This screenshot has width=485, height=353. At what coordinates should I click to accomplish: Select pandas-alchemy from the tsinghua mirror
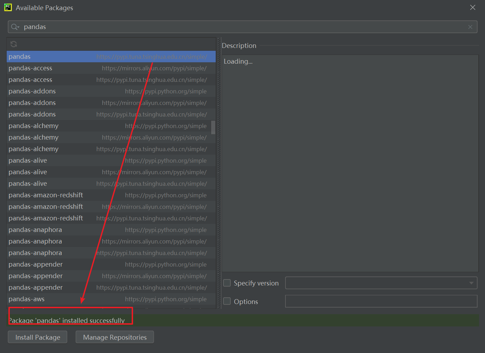pyautogui.click(x=111, y=149)
